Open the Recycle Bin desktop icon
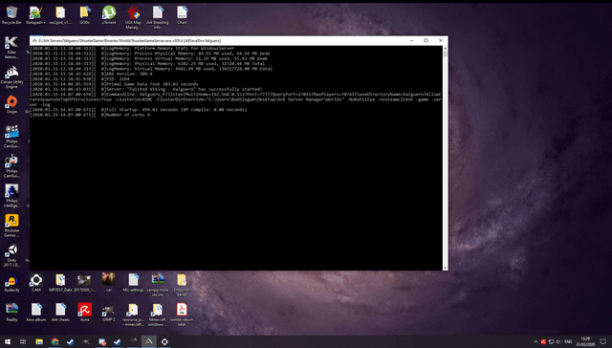The image size is (612, 348). [11, 15]
